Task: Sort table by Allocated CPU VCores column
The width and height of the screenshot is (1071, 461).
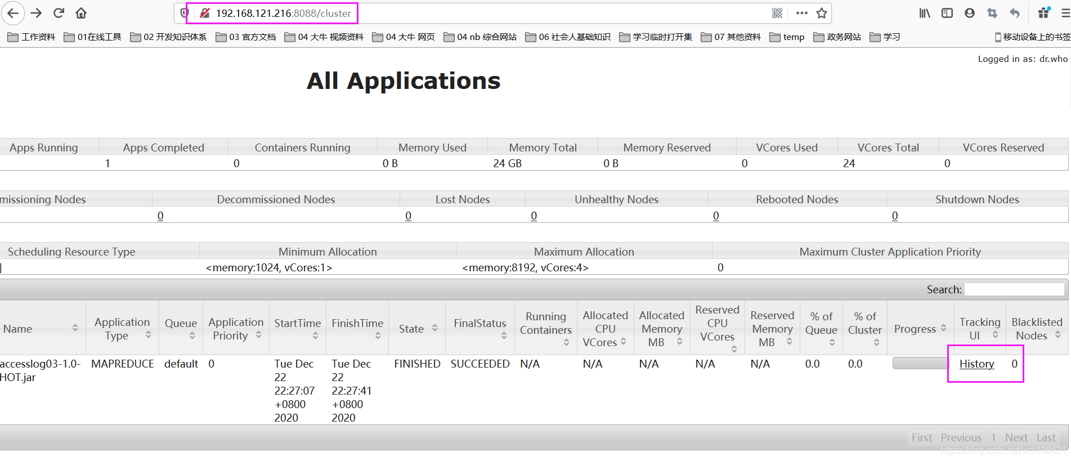Action: pyautogui.click(x=605, y=329)
